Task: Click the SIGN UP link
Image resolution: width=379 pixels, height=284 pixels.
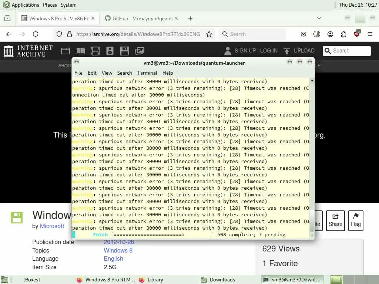Action: (x=245, y=51)
